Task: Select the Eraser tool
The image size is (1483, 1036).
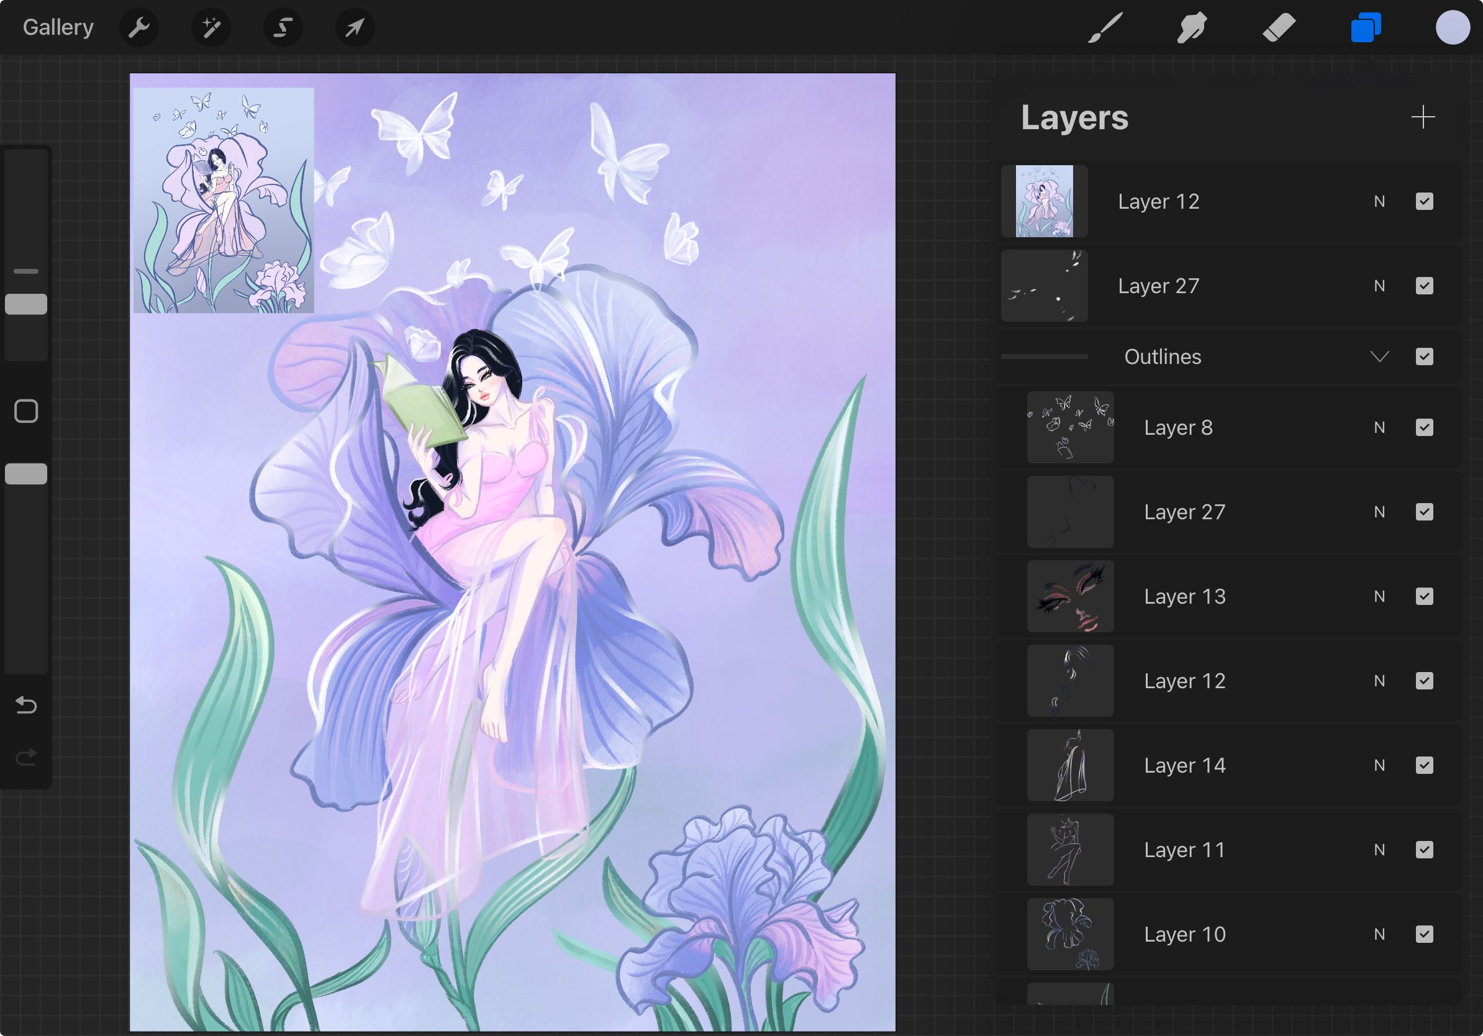Action: [x=1278, y=28]
